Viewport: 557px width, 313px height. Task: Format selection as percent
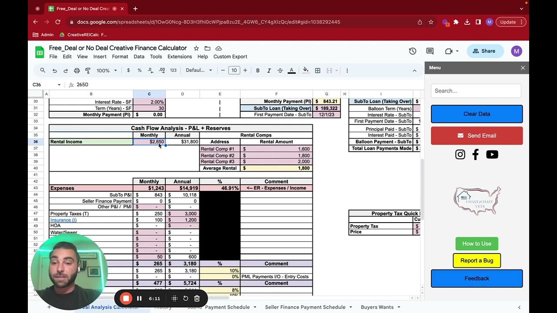139,70
